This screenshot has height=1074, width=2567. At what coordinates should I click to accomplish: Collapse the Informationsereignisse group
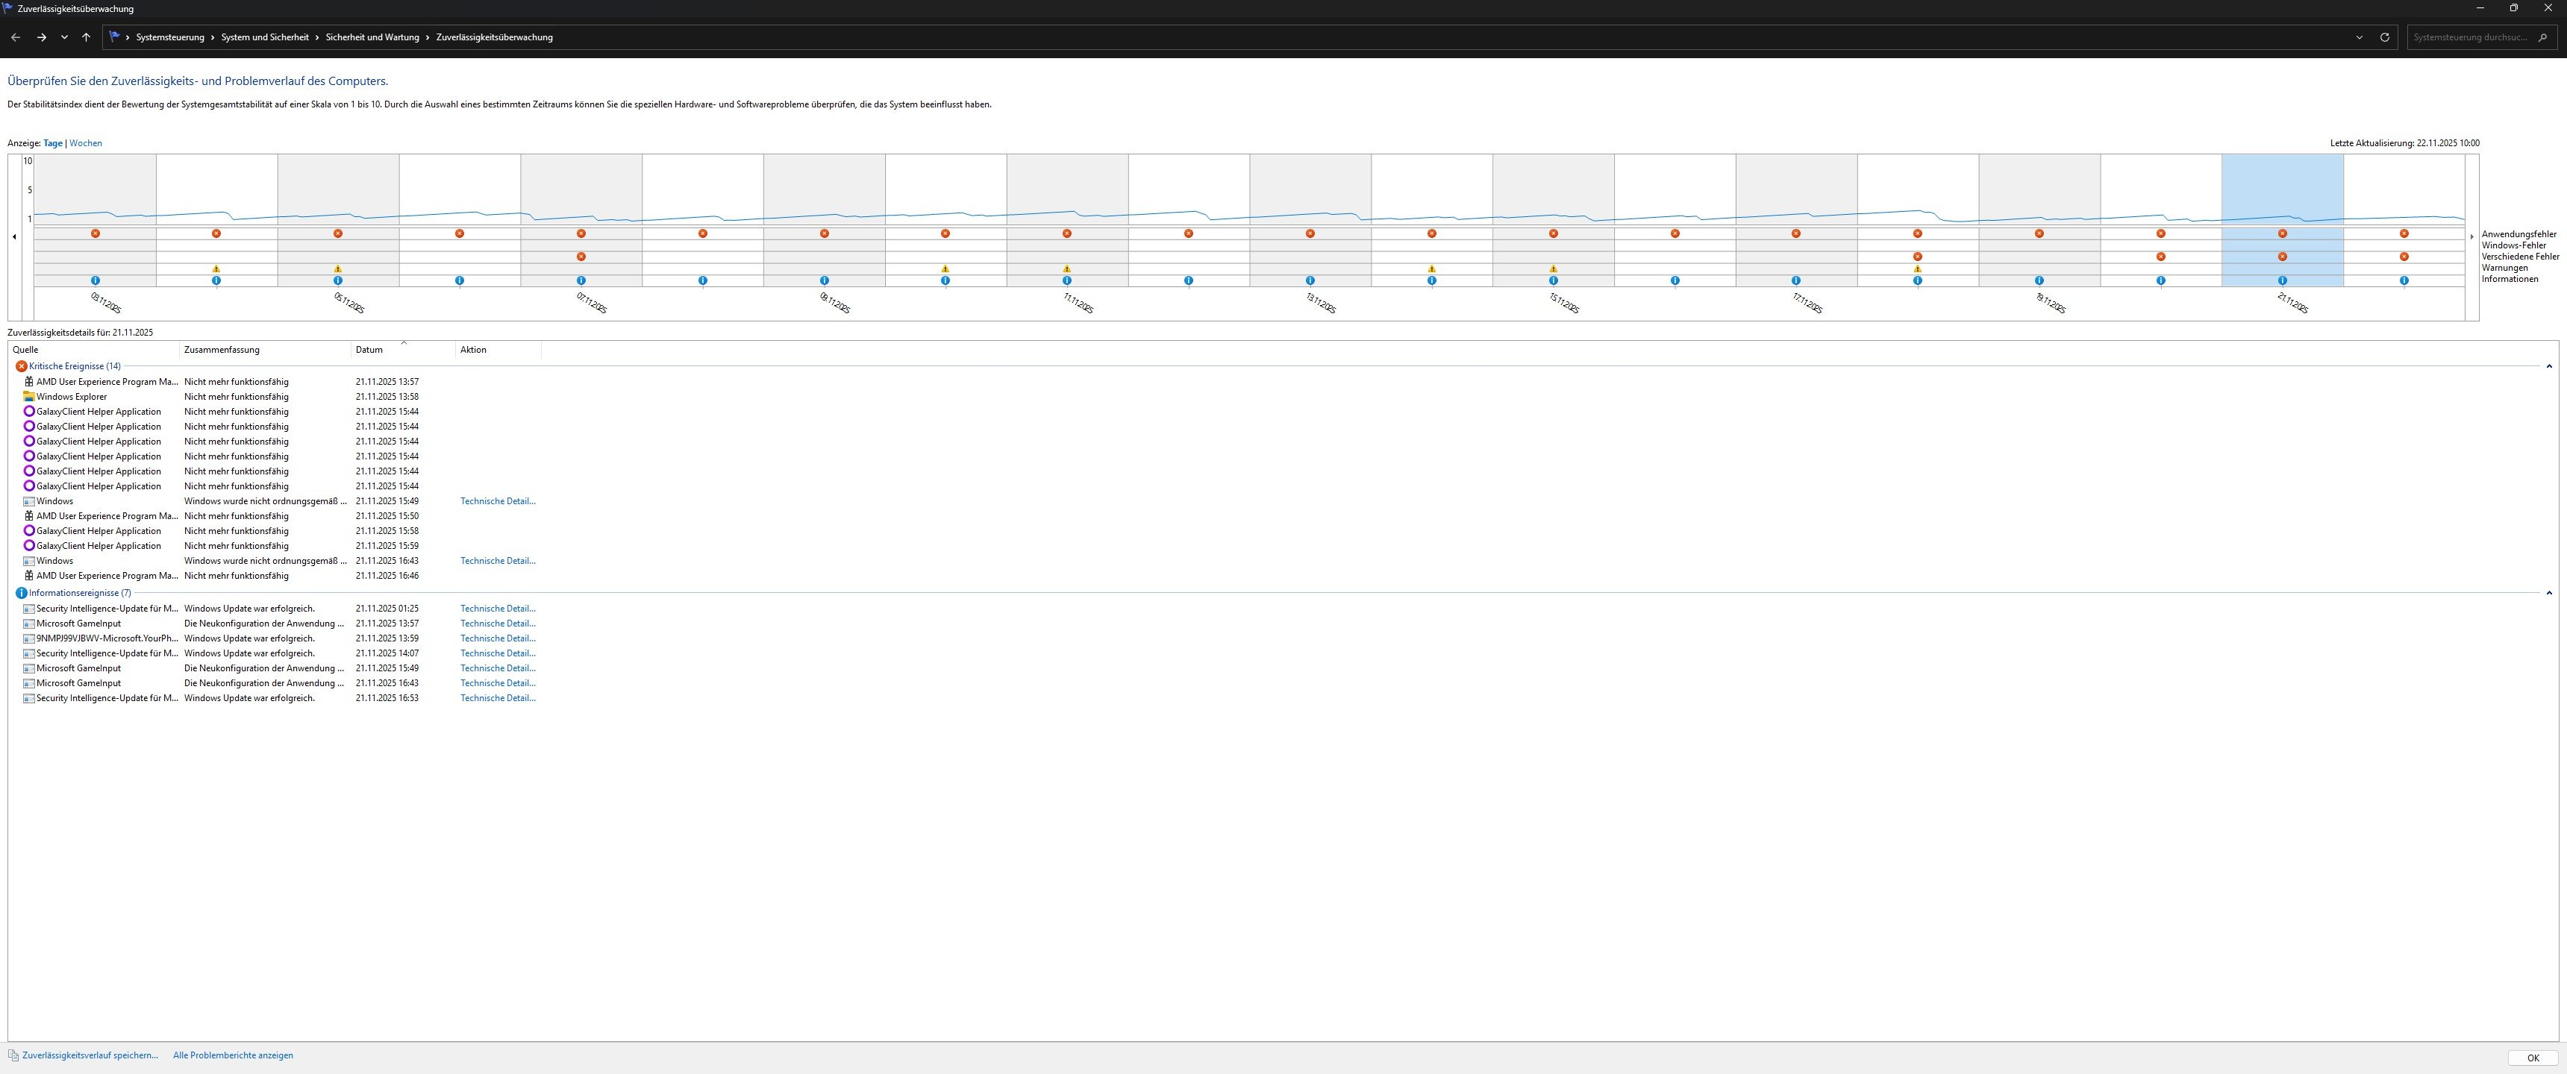point(2548,593)
